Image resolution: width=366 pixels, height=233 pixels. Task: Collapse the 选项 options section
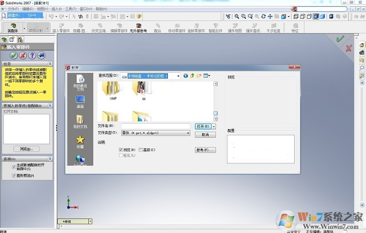pyautogui.click(x=50, y=159)
